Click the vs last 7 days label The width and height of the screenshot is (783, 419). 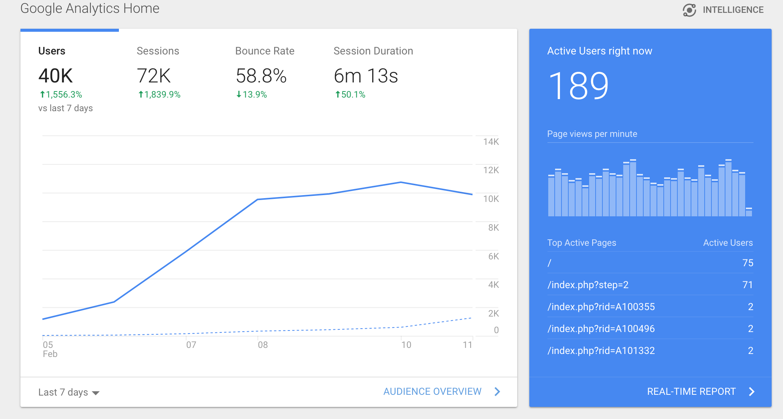coord(66,108)
